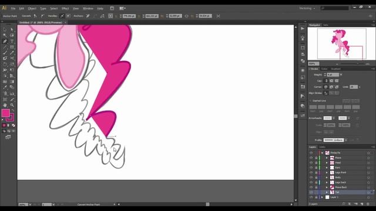Toggle visibility of the Layer 1 row
This screenshot has width=376, height=211.
pos(311,198)
